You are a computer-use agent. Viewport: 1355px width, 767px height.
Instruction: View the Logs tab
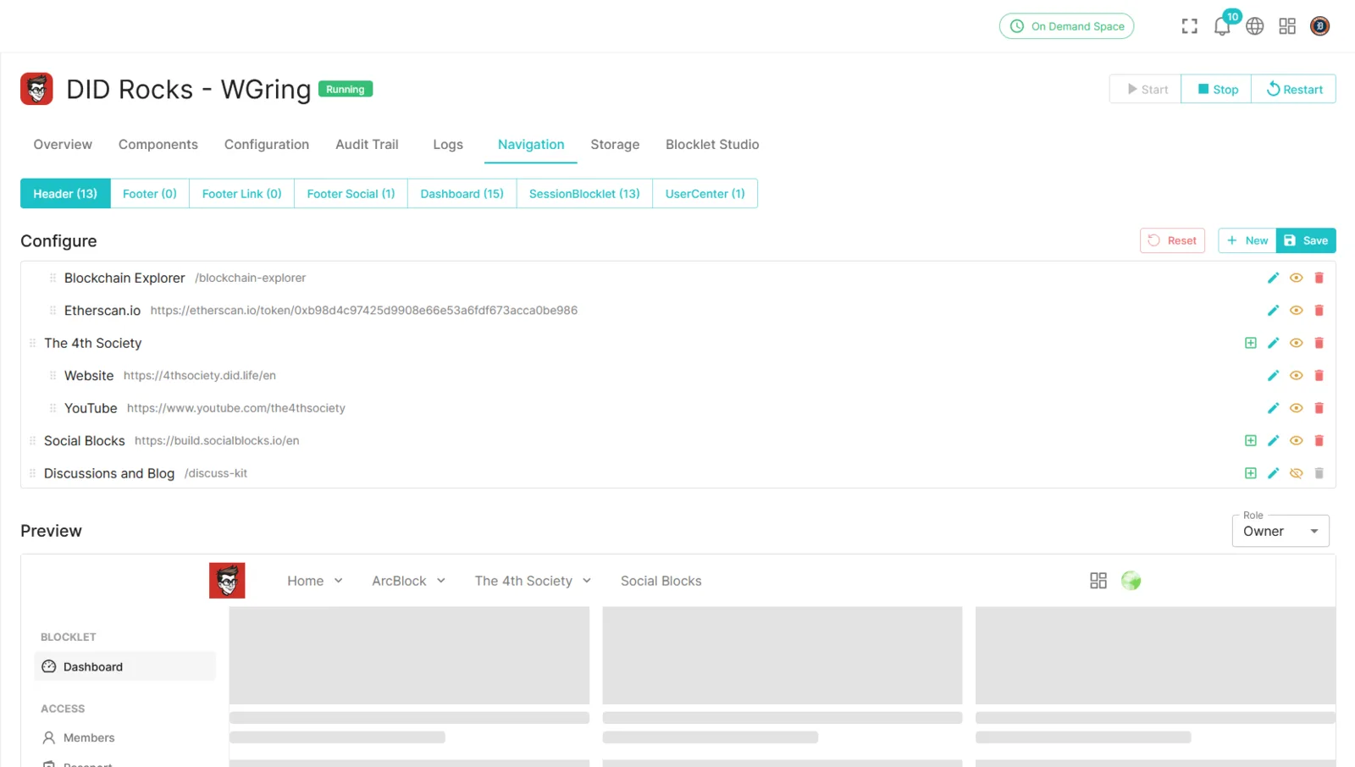(x=448, y=145)
